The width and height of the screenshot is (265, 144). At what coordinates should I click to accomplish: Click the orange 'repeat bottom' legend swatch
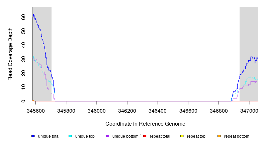(x=219, y=136)
